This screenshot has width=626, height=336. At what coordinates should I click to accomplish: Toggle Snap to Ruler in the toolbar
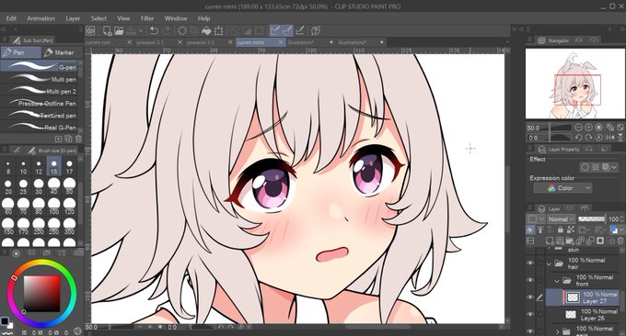pyautogui.click(x=275, y=30)
